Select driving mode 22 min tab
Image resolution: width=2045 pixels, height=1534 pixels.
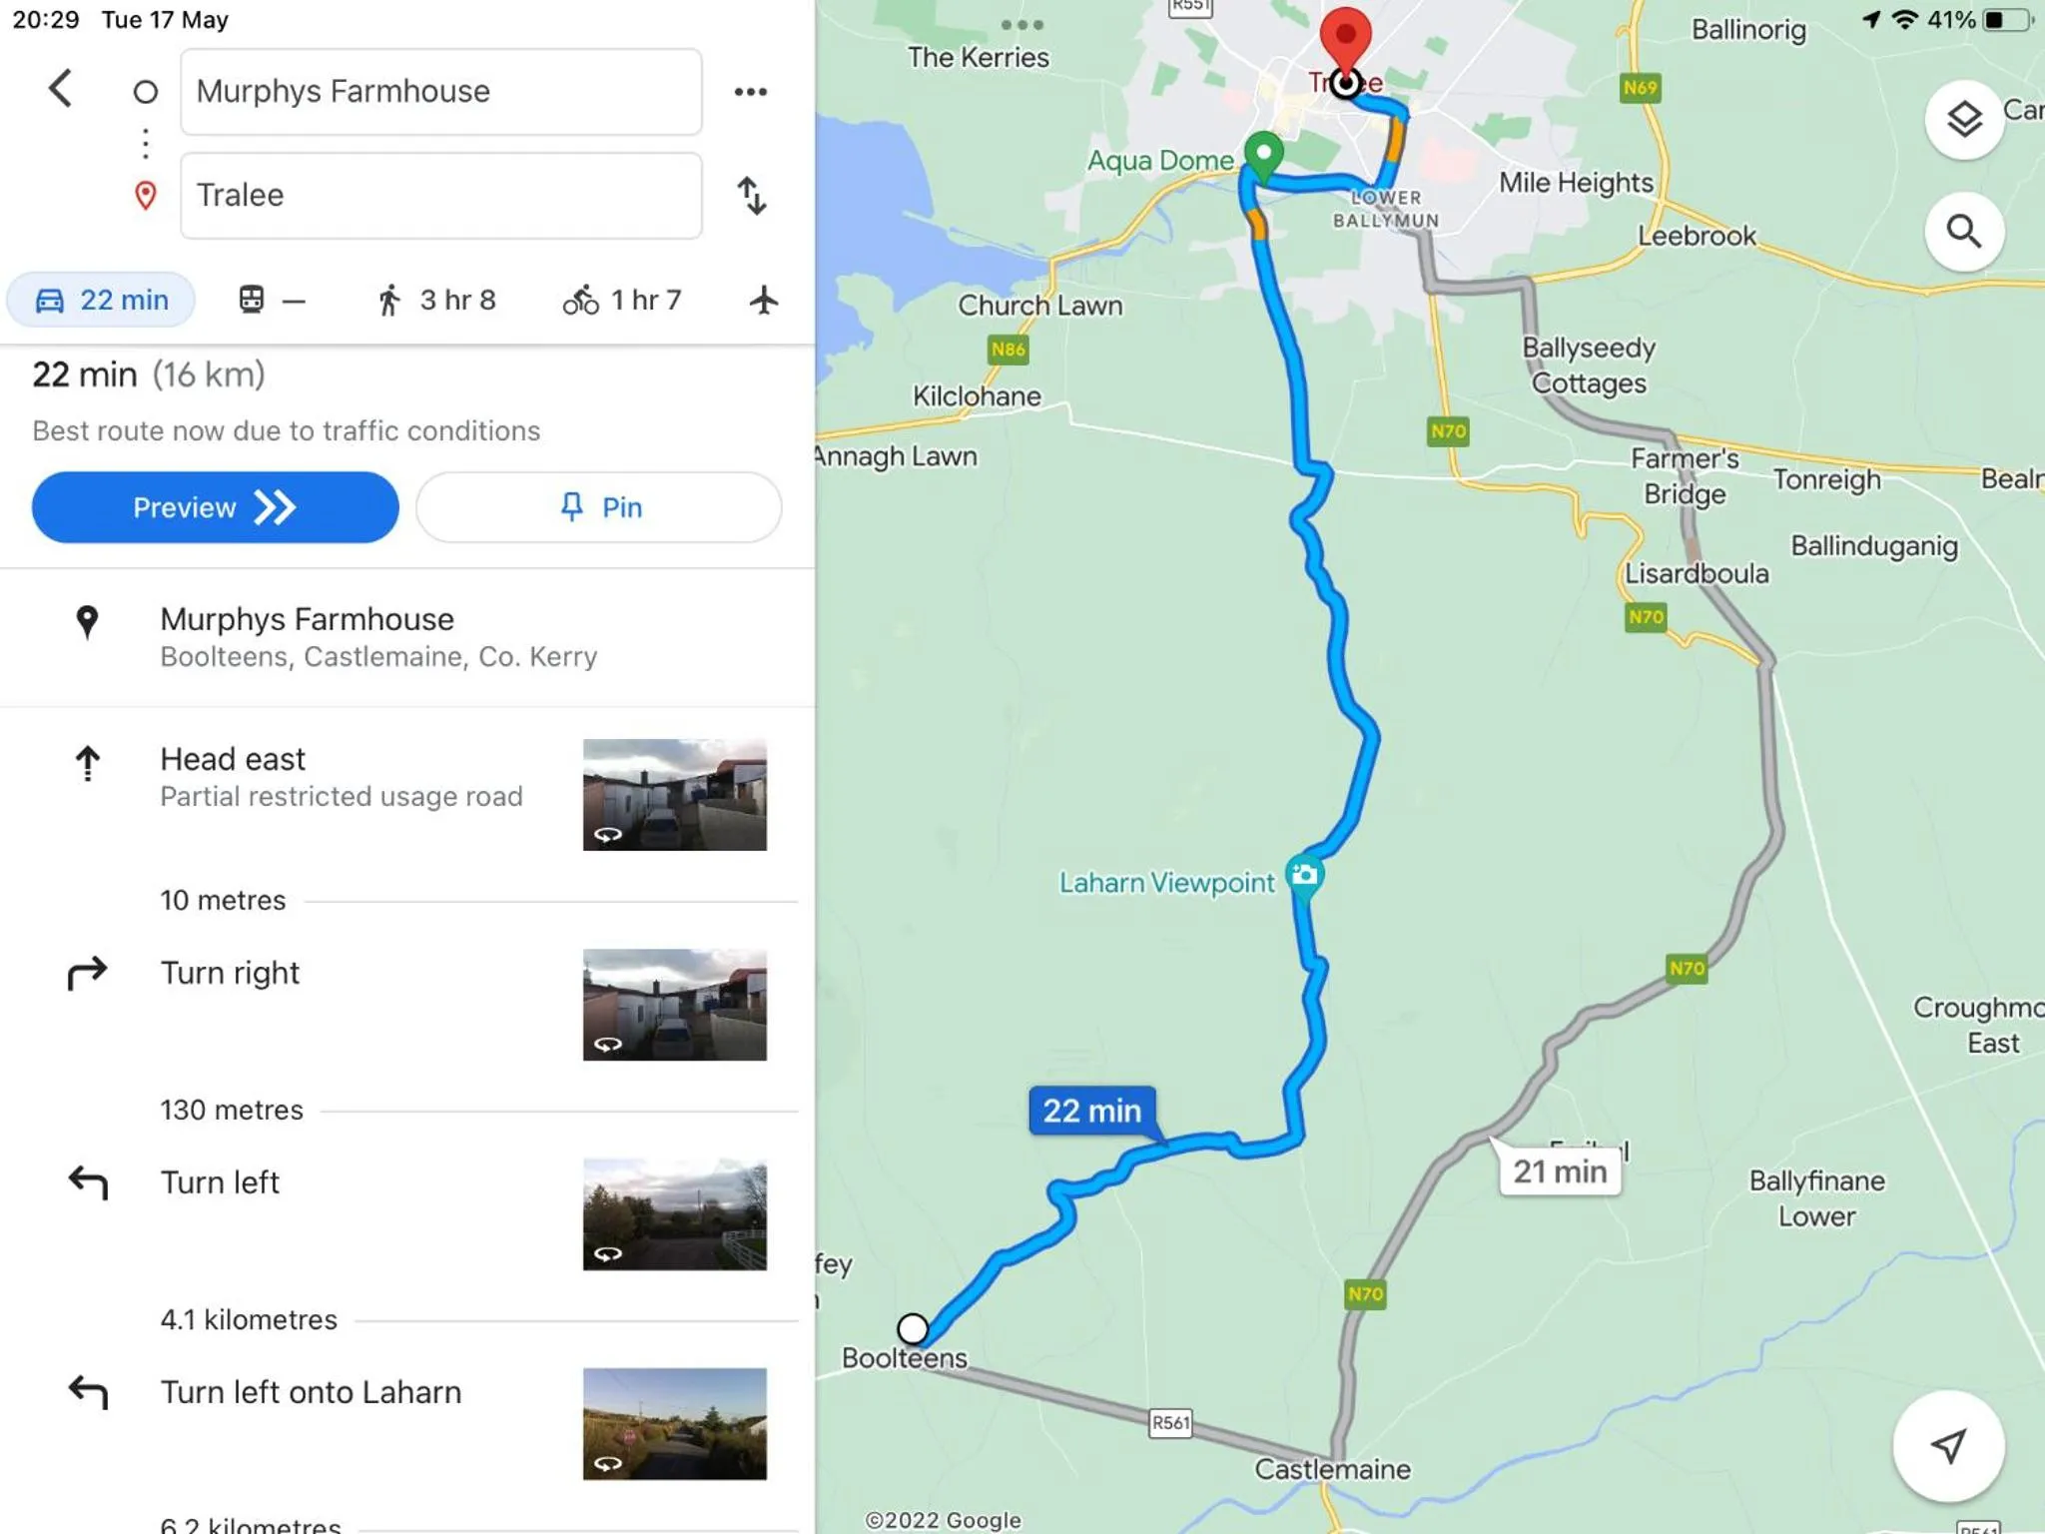102,300
